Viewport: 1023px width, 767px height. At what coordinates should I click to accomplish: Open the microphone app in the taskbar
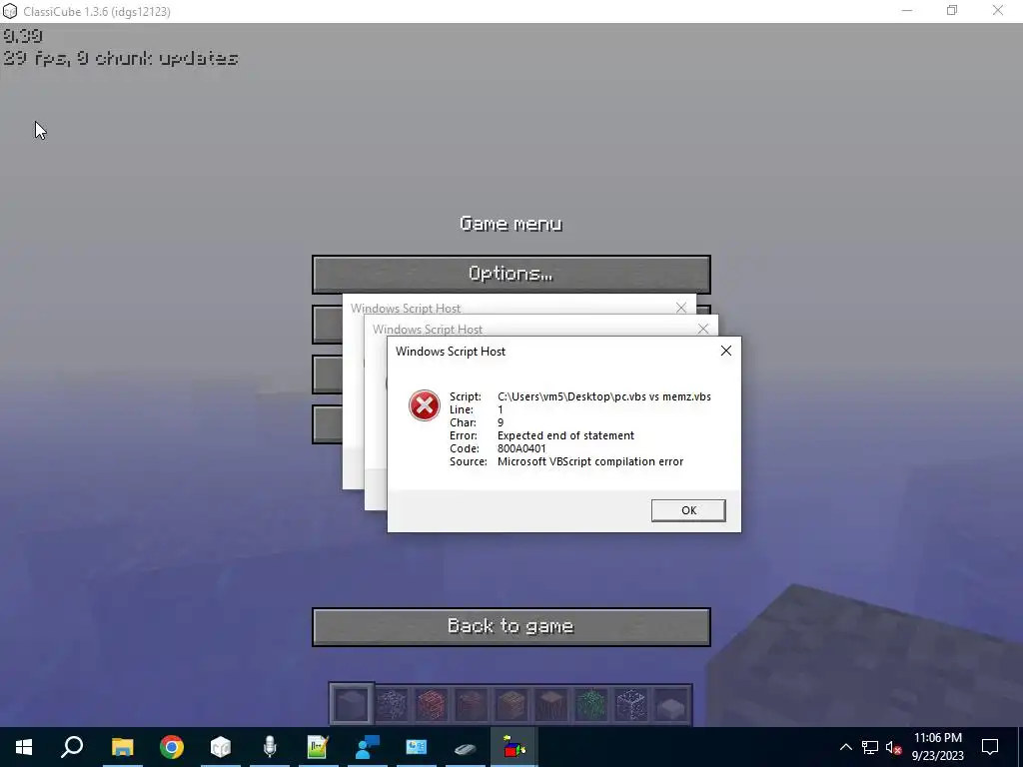pyautogui.click(x=270, y=747)
